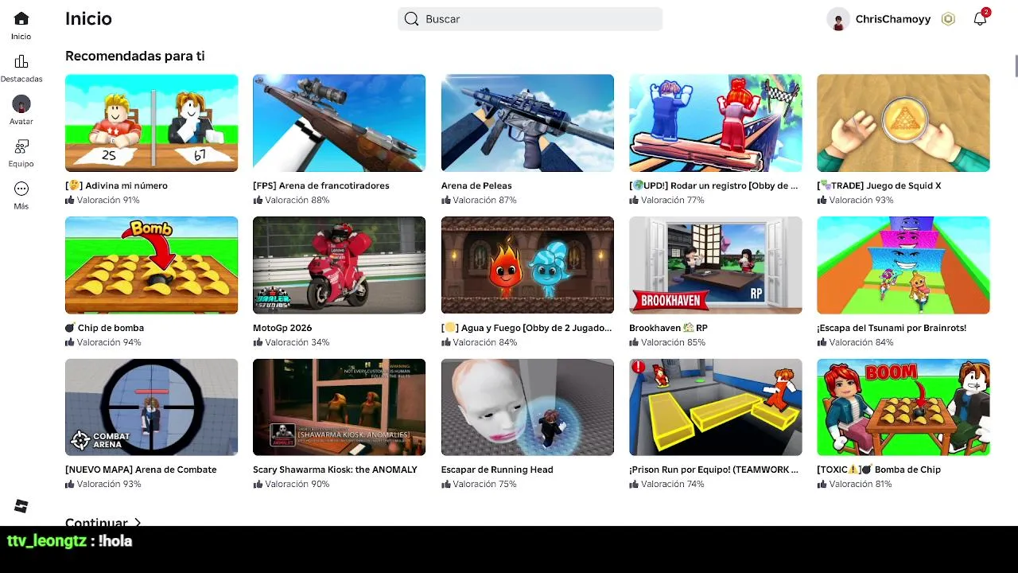Image resolution: width=1018 pixels, height=573 pixels.
Task: Click the 'Recomendadas para ti' heading
Action: coord(135,56)
